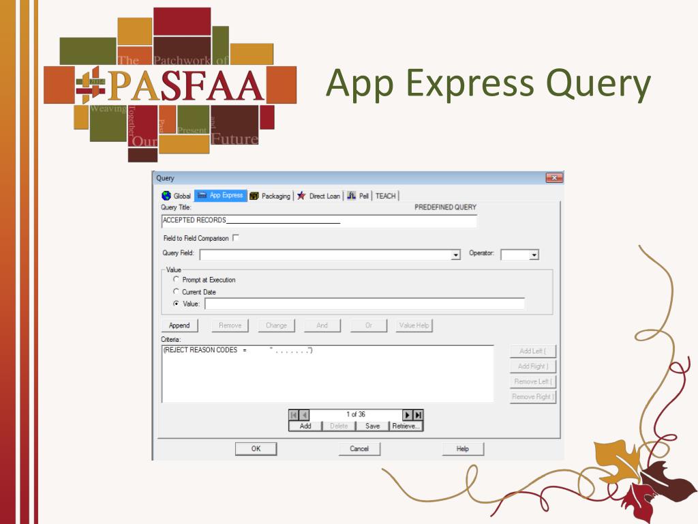Click the Save query button
Viewport: 698px width, 524px height.
click(373, 426)
